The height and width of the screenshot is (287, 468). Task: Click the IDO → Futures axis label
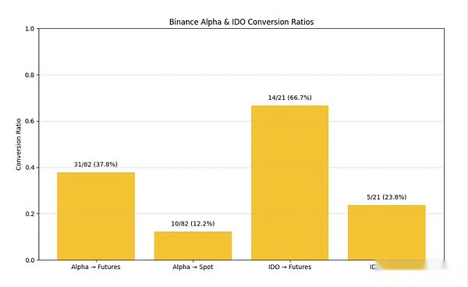tap(290, 267)
